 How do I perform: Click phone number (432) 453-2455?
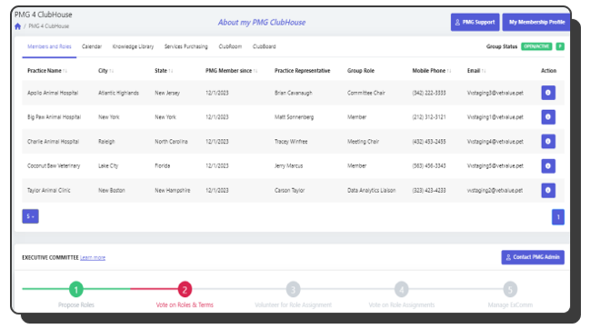(429, 142)
